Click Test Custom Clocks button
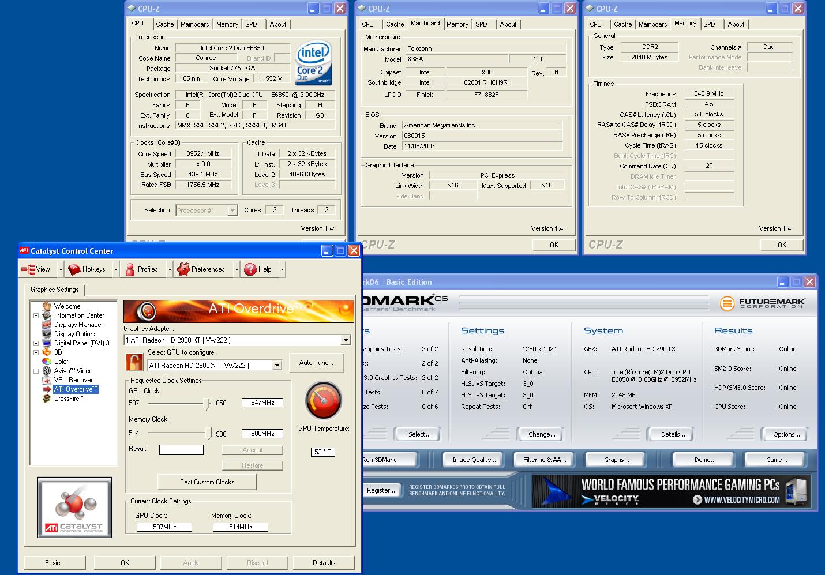 coord(207,482)
